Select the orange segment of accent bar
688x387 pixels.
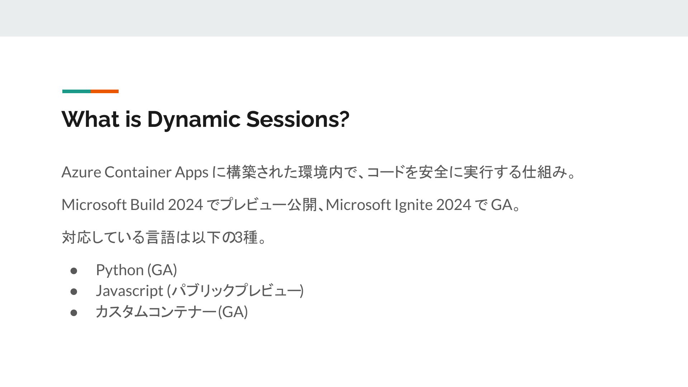pyautogui.click(x=105, y=91)
